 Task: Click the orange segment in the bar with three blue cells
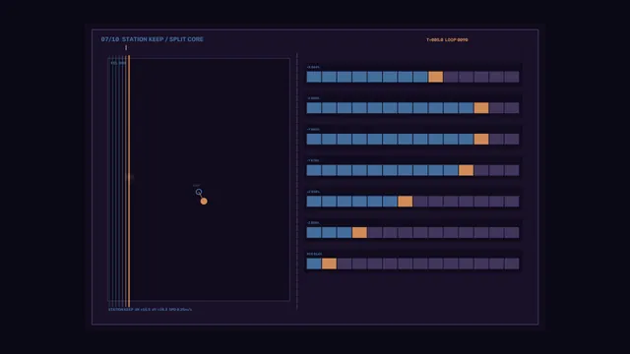pyautogui.click(x=359, y=232)
